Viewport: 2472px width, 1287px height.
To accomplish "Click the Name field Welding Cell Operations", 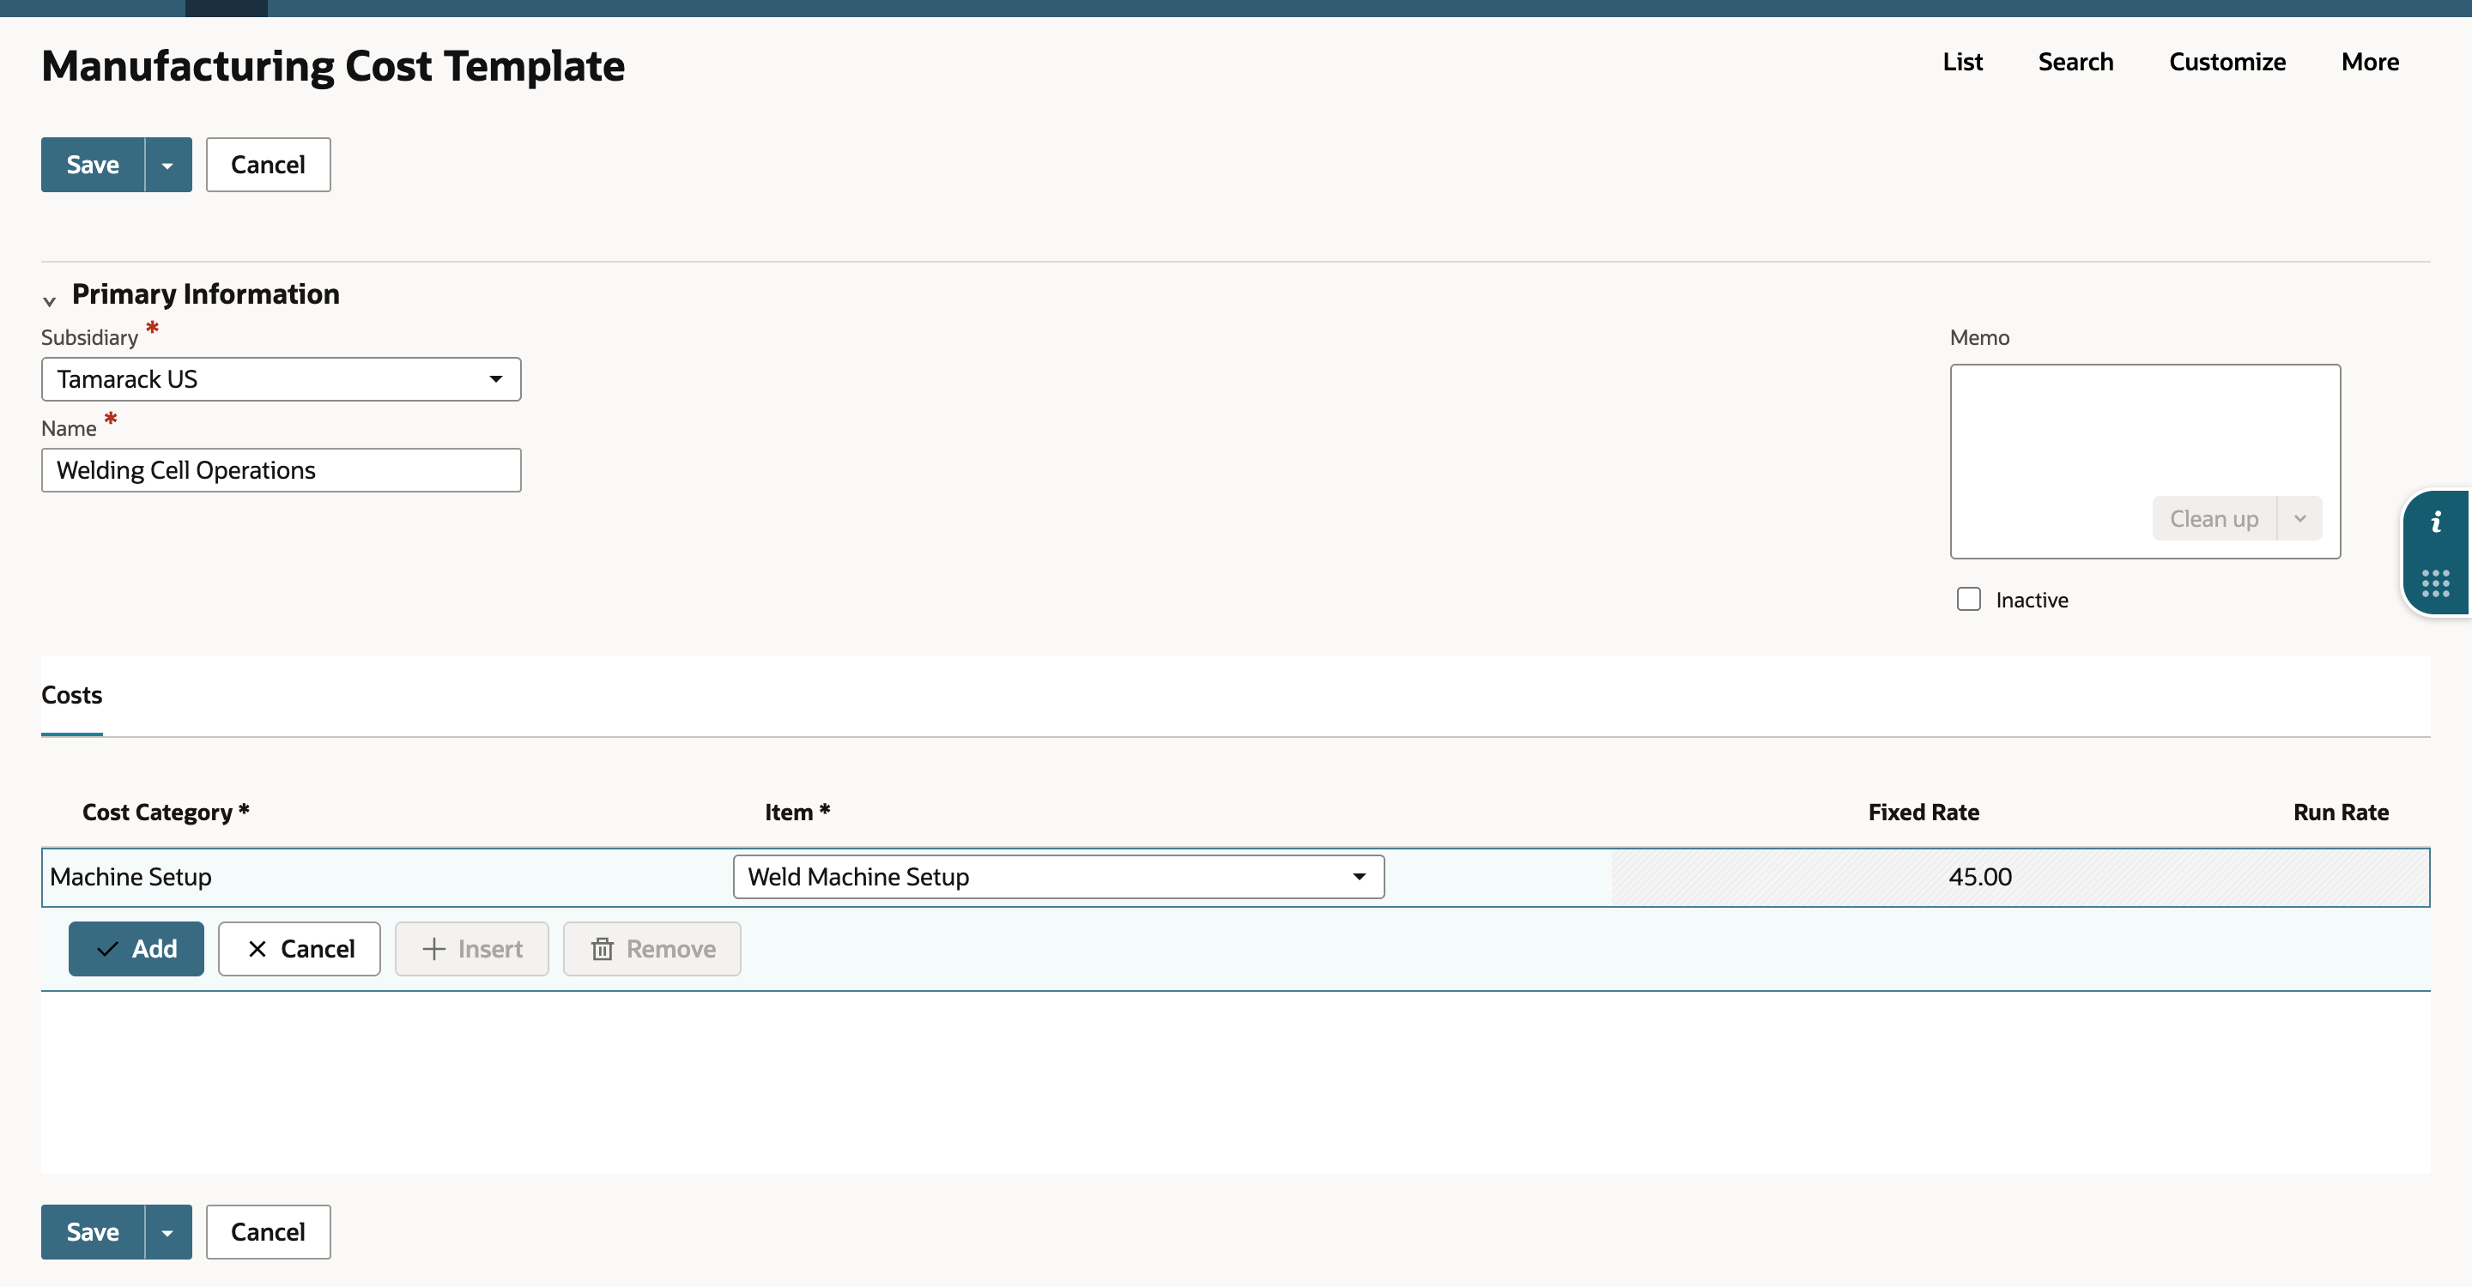I will click(x=282, y=471).
